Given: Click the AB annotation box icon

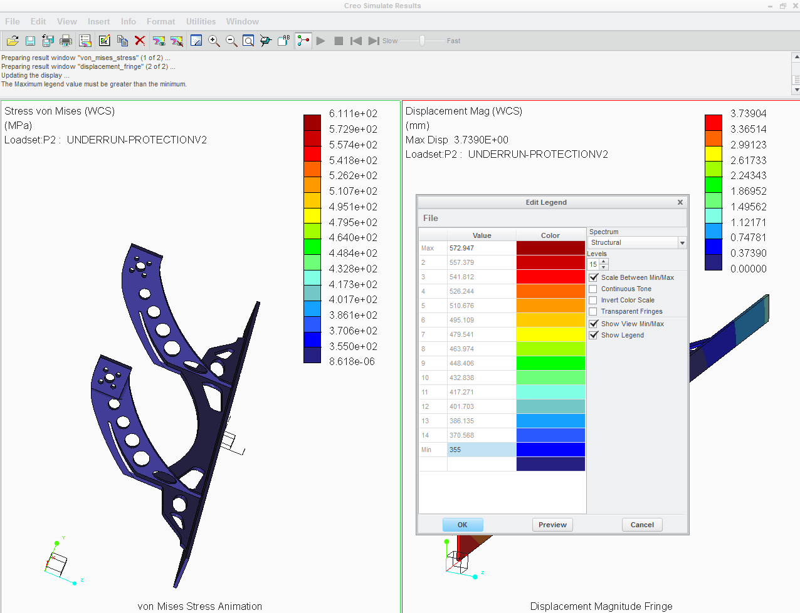Looking at the screenshot, I should click(x=283, y=41).
